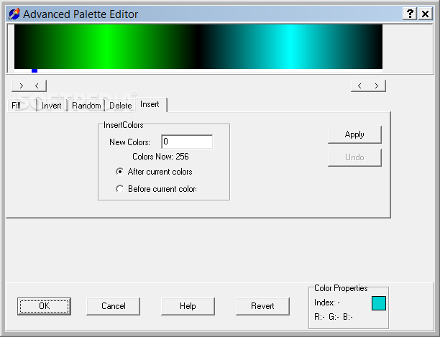Apply the inserted colors
The width and height of the screenshot is (440, 337).
tap(354, 134)
